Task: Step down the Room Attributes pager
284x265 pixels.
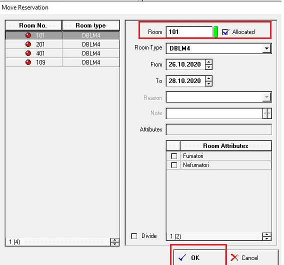Action: click(266, 238)
